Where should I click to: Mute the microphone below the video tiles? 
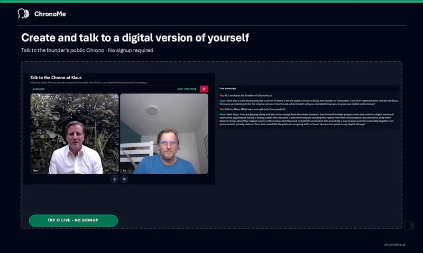coord(114,179)
